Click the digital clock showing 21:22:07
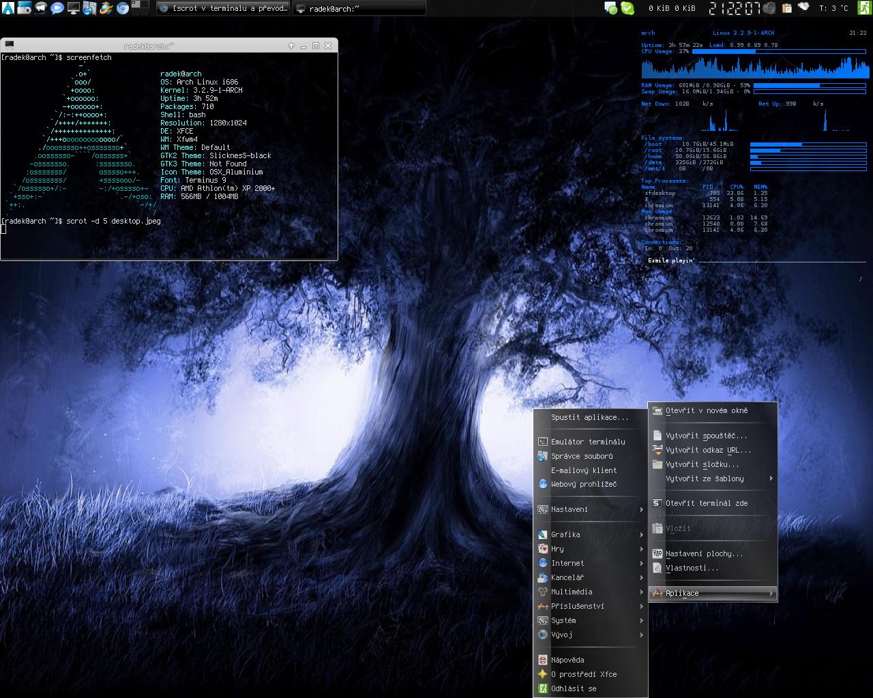Image resolution: width=873 pixels, height=698 pixels. [735, 8]
